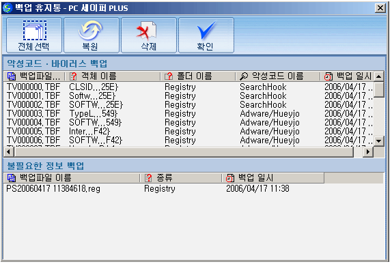Click object name SOFTW...549}
Image resolution: width=392 pixels, height=264 pixels.
[x=96, y=122]
